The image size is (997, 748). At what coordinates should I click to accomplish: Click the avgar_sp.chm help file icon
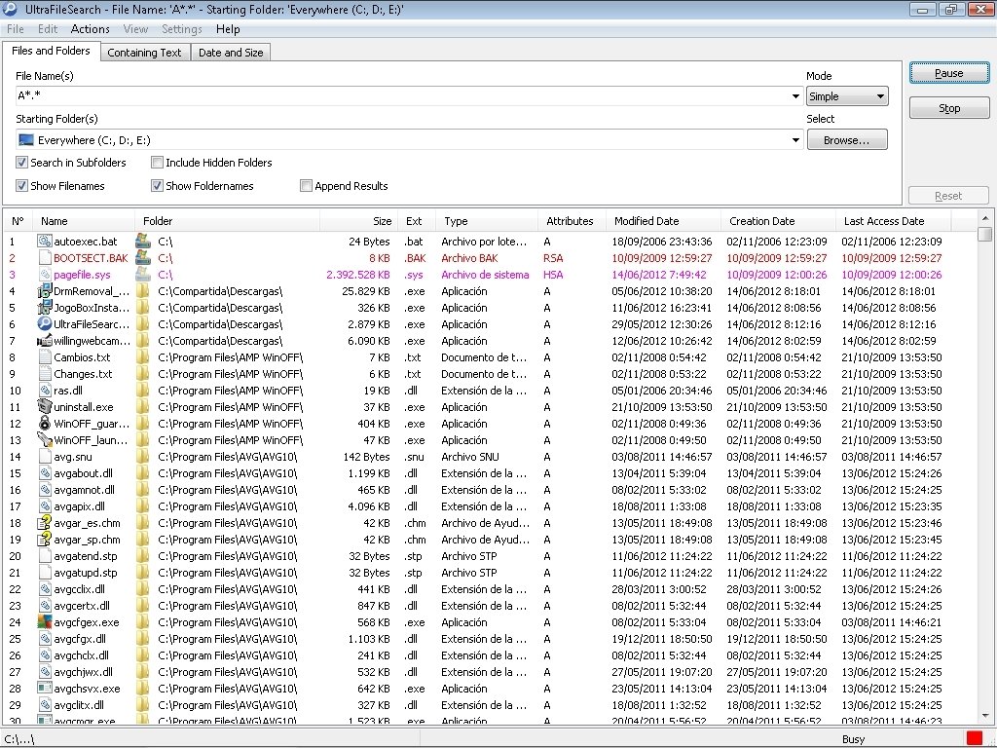tap(45, 539)
